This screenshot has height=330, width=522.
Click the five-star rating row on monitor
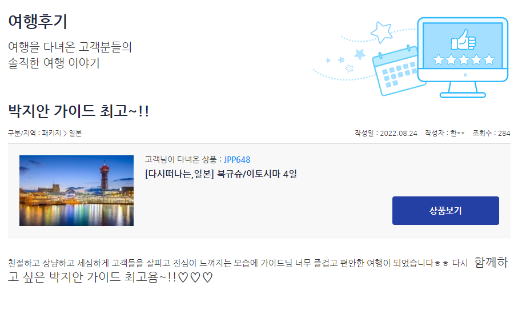coord(463,60)
